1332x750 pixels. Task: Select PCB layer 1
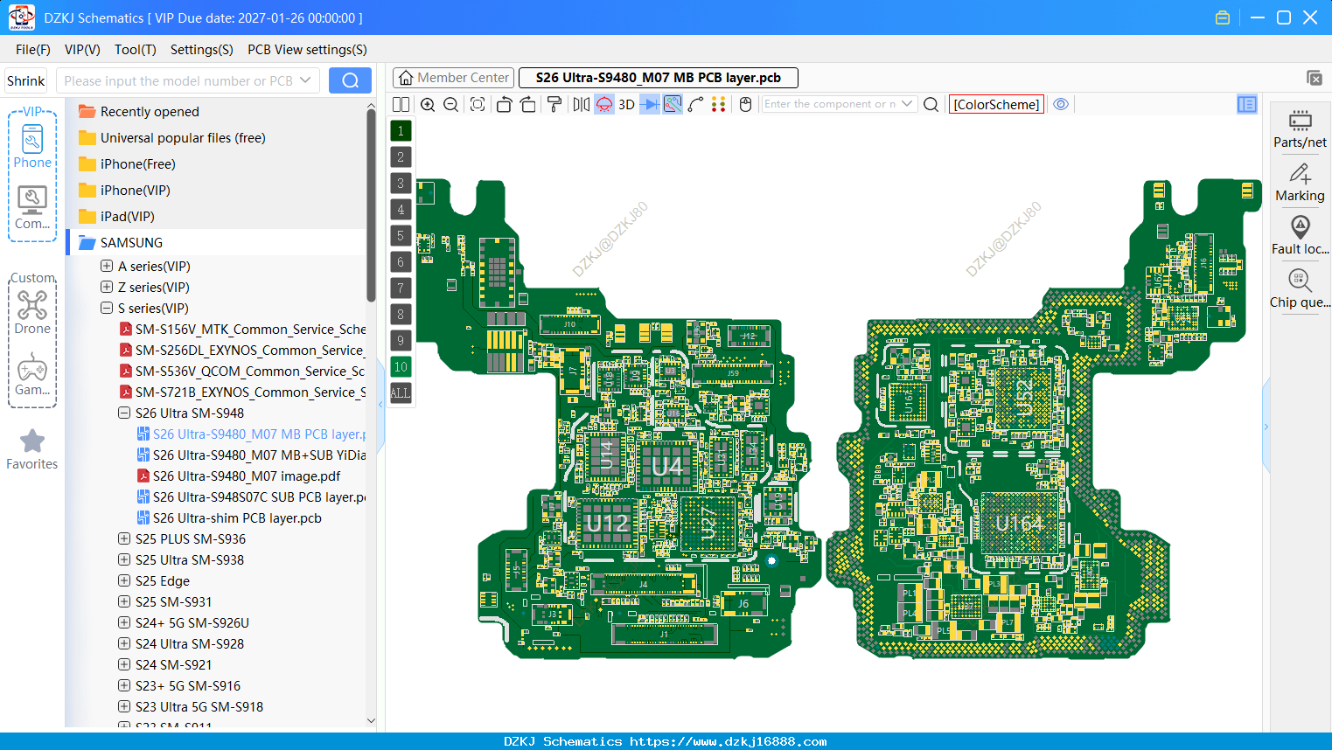click(x=401, y=131)
